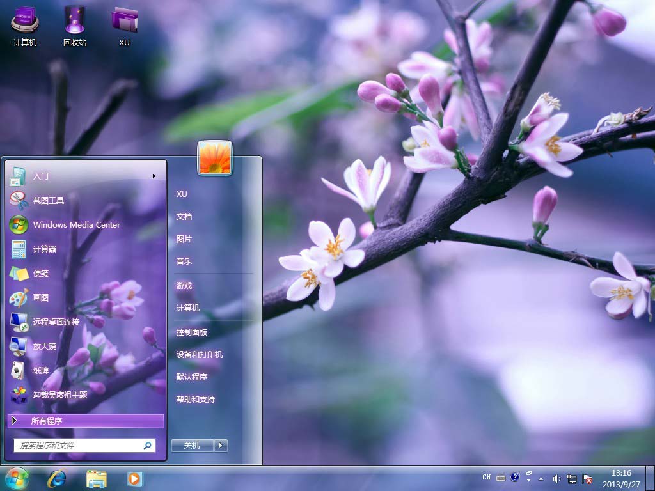Viewport: 655px width, 491px height.
Task: Open the shutdown options arrow beside 关机
Action: [x=221, y=446]
